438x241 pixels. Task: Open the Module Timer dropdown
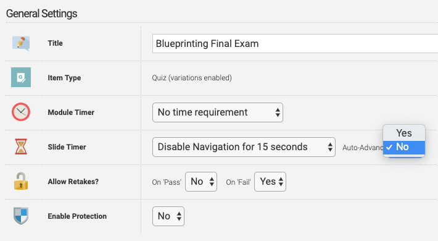[218, 112]
